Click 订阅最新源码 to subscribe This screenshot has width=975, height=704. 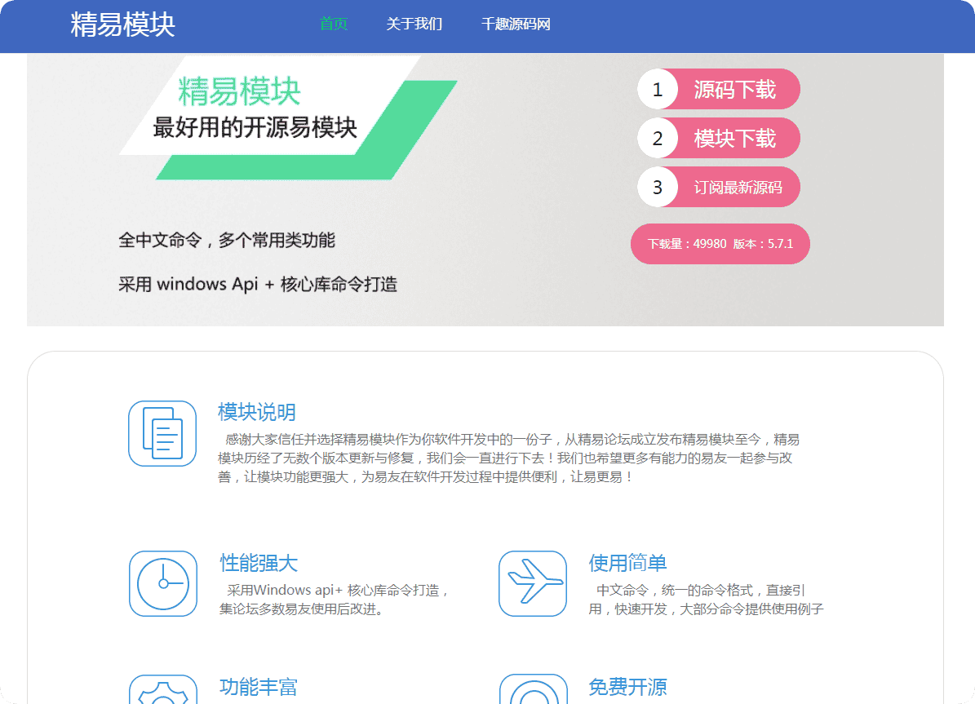point(739,187)
